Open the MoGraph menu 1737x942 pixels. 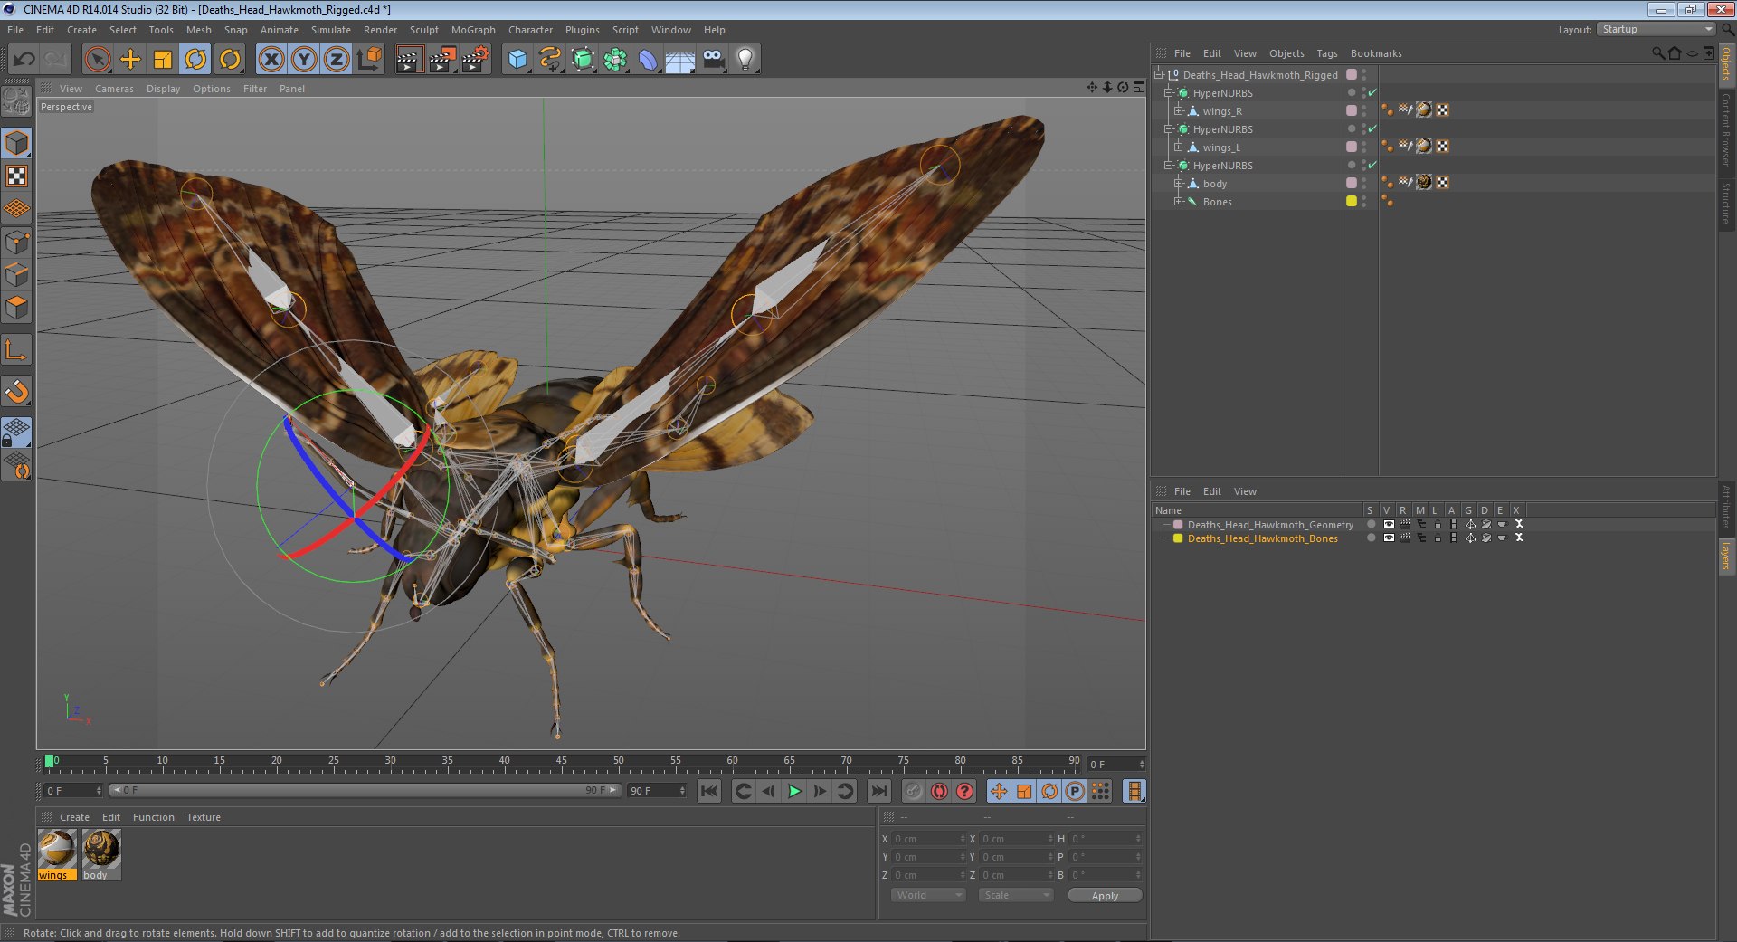(x=473, y=30)
